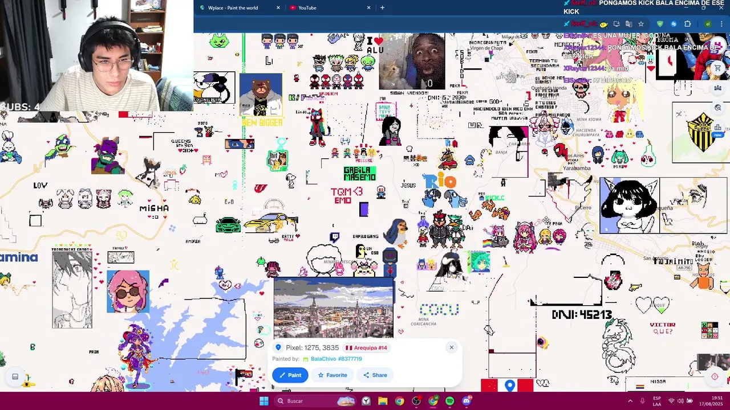The image size is (730, 410).
Task: Open a new browser tab
Action: click(x=382, y=7)
